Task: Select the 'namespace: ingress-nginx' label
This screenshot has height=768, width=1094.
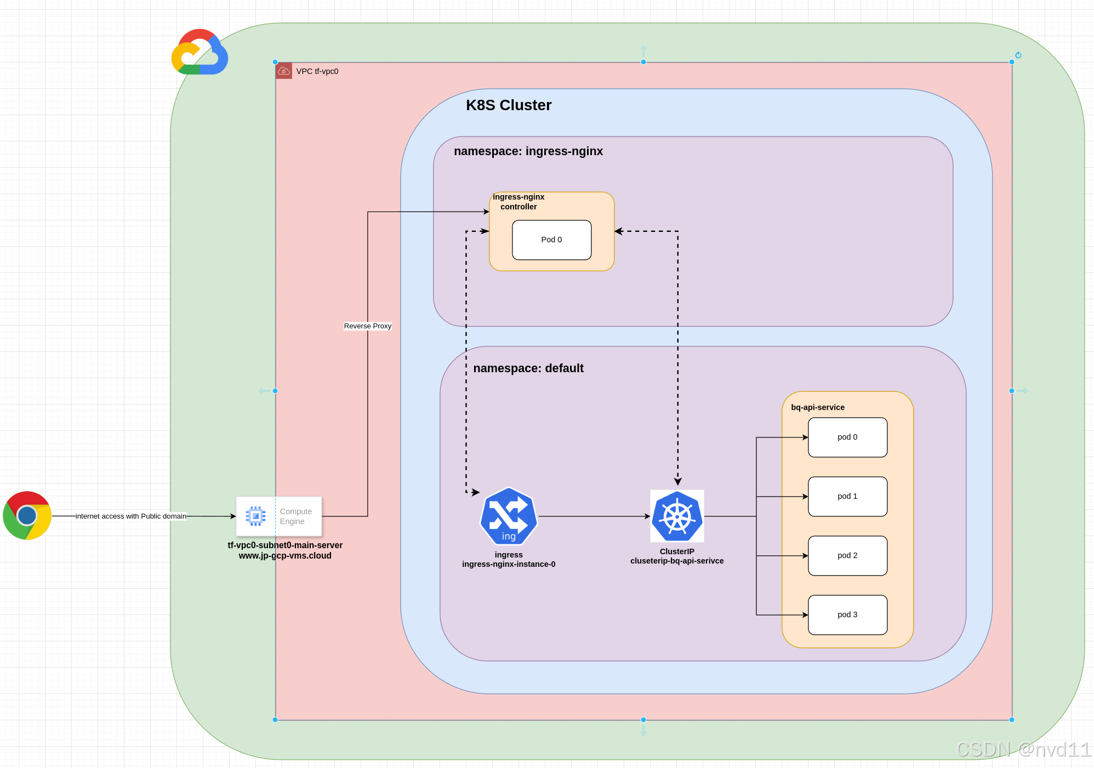Action: coord(528,151)
